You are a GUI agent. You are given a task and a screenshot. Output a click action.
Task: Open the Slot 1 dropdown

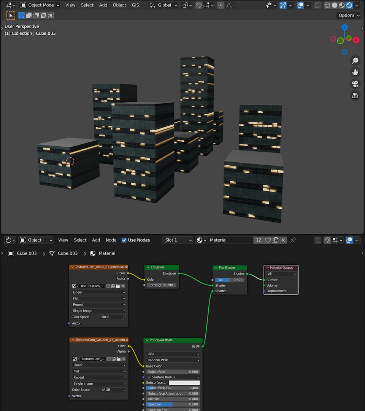tap(178, 240)
